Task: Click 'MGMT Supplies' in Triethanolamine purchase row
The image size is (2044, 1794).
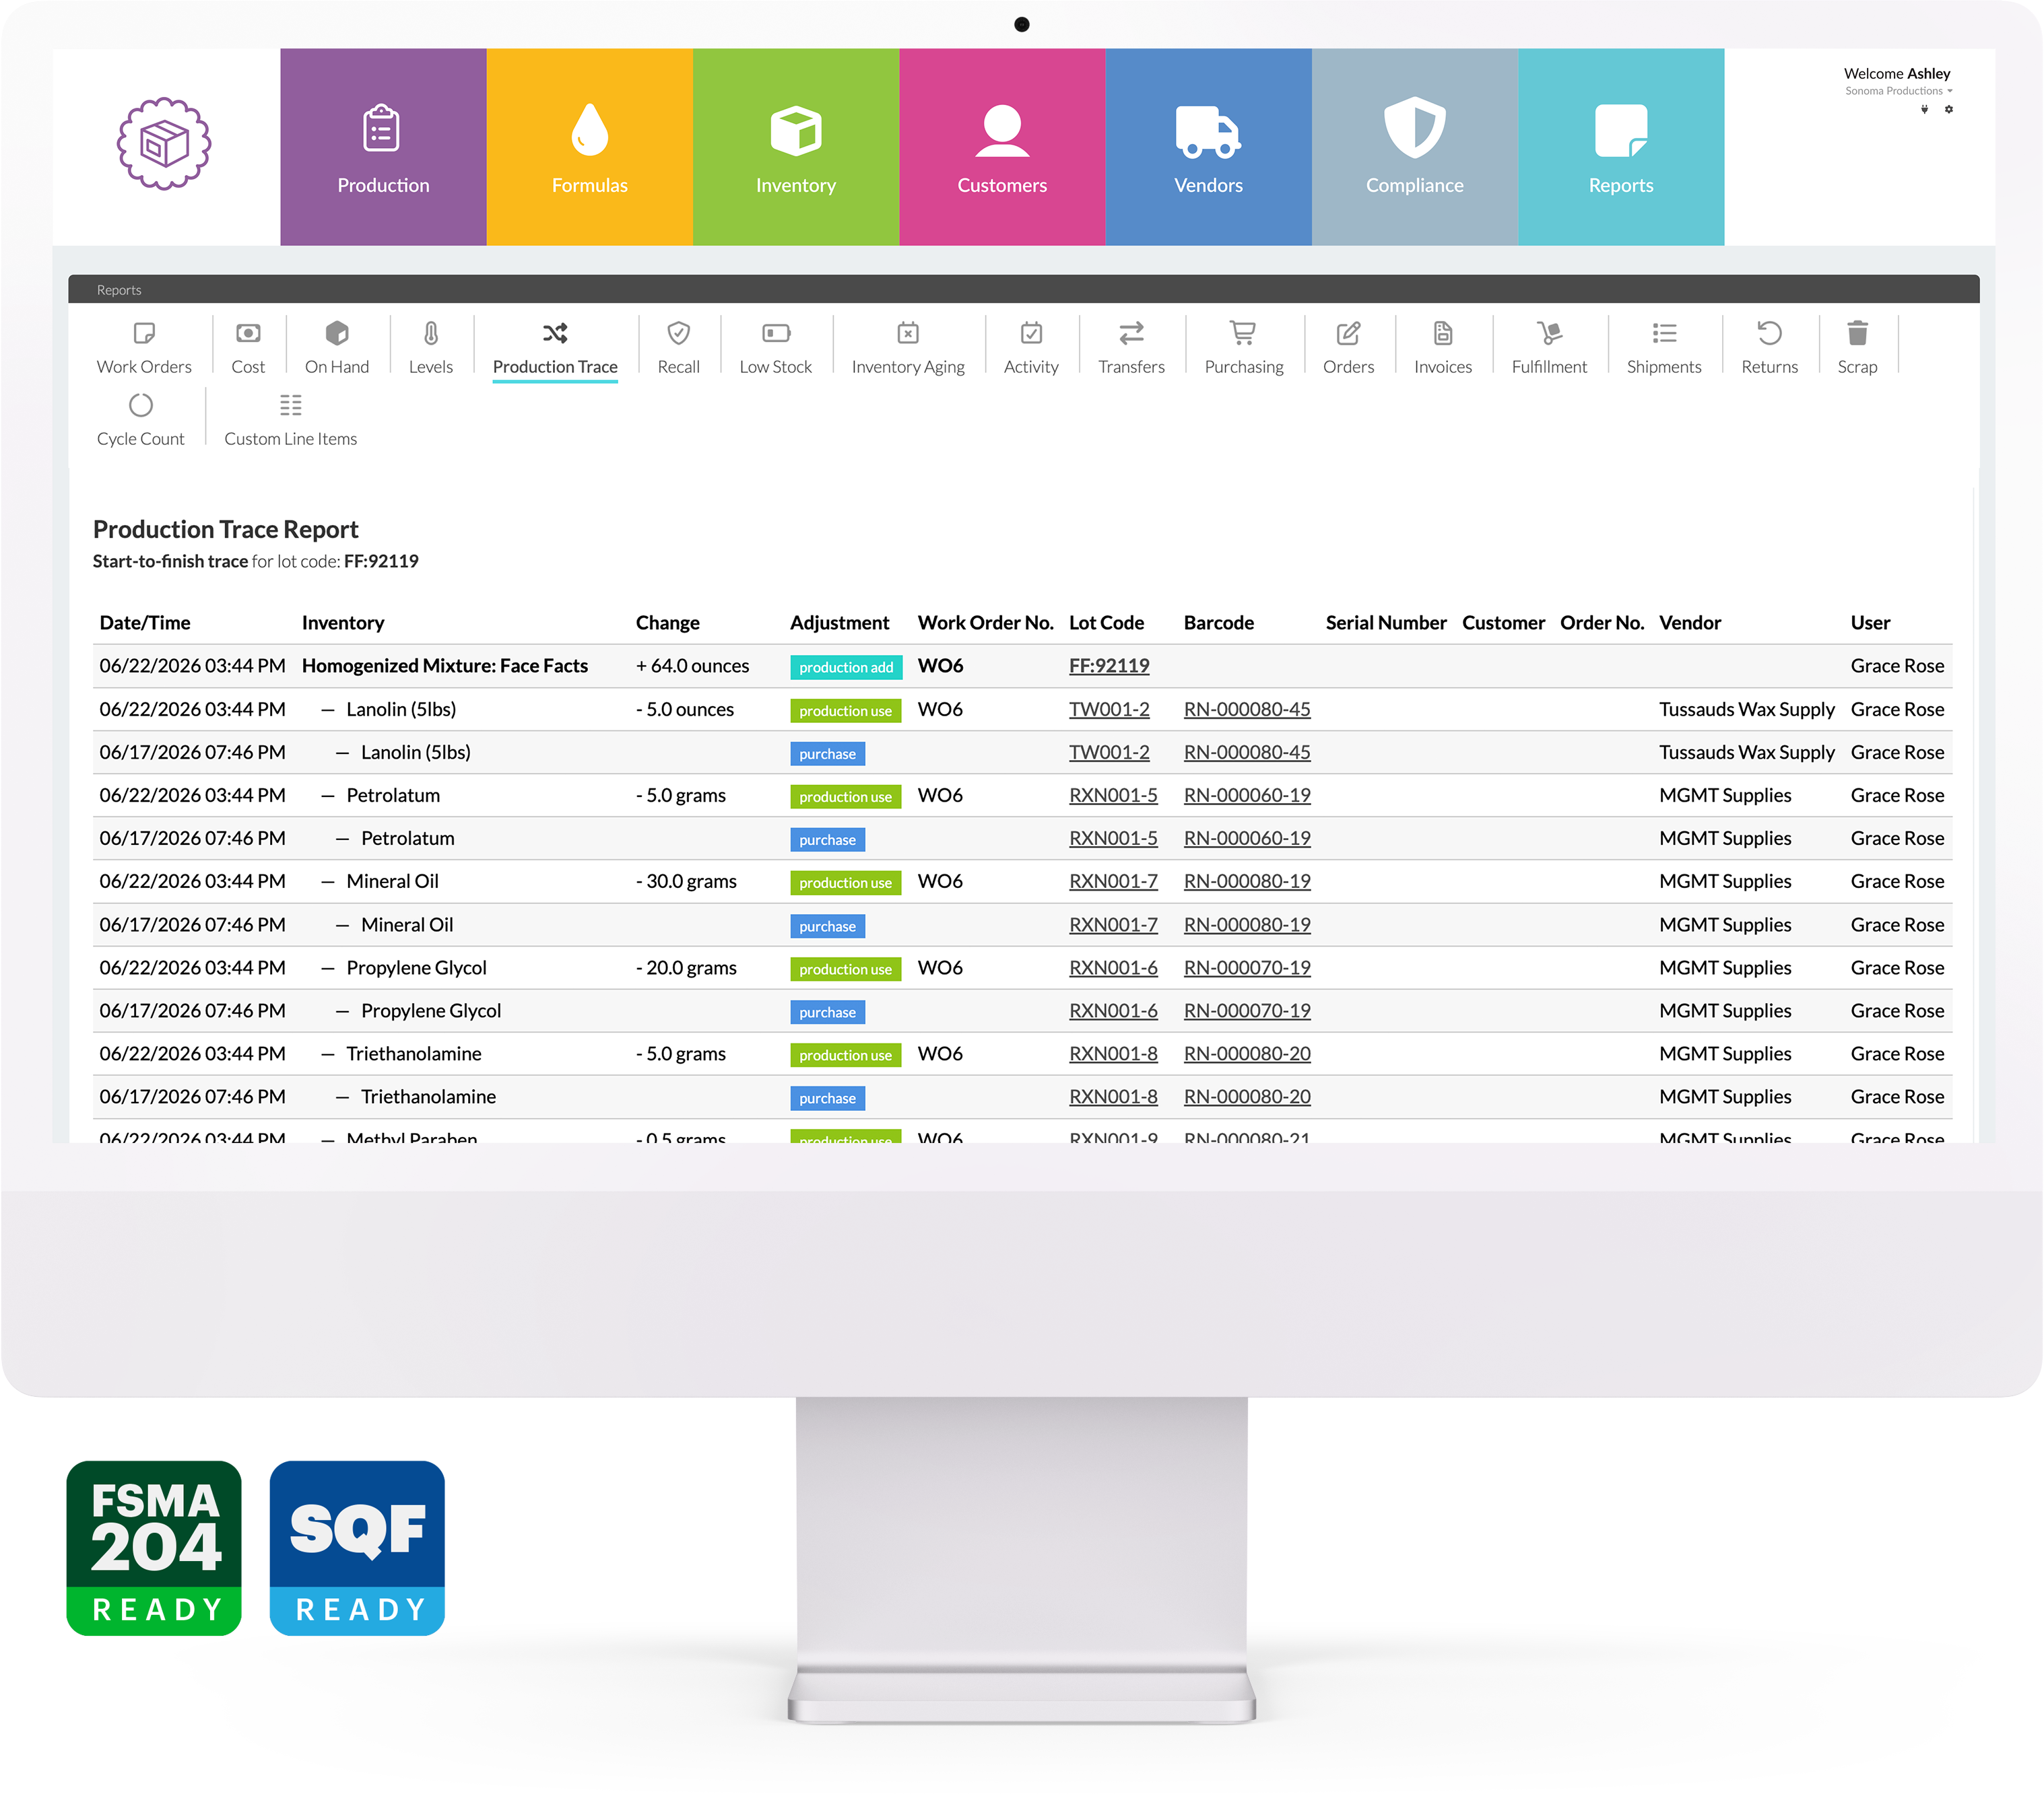Action: 1724,1097
